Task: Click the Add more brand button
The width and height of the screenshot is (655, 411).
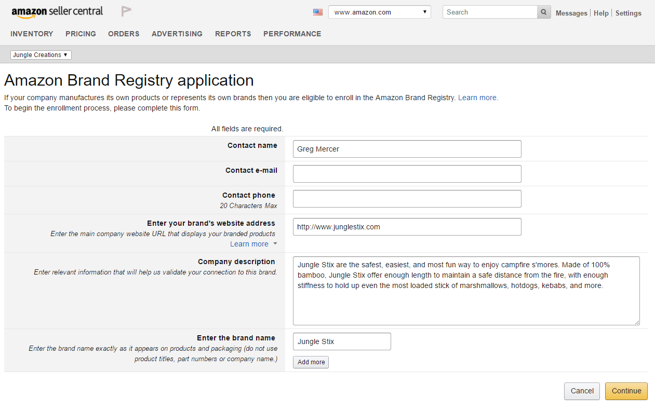Action: pyautogui.click(x=311, y=362)
